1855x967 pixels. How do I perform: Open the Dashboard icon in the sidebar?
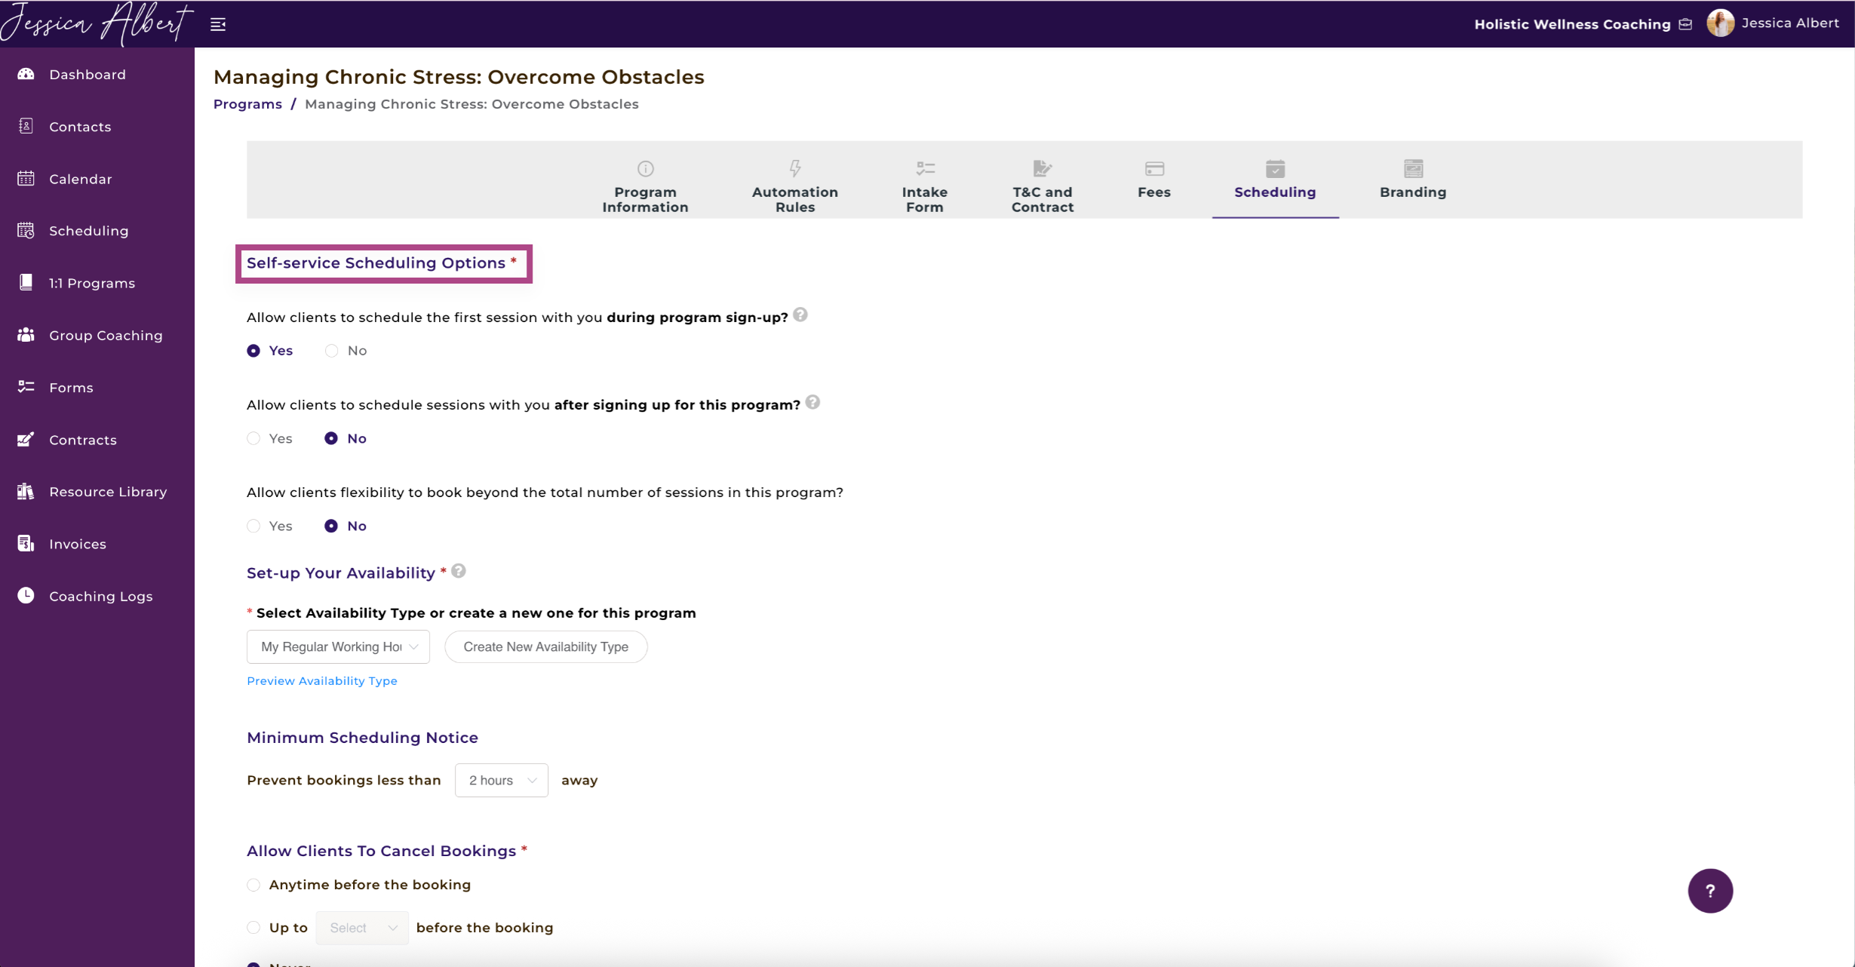click(26, 74)
